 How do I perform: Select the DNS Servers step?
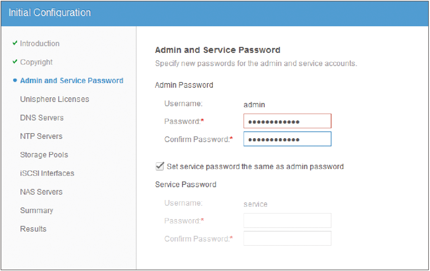point(42,118)
